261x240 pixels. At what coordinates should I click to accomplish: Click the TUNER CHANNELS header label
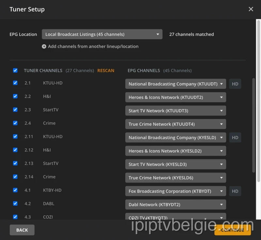[43, 71]
